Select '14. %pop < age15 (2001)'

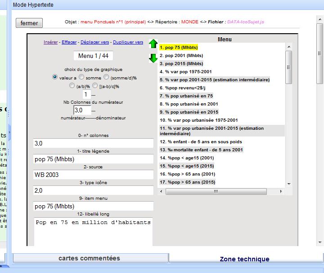tap(187, 158)
